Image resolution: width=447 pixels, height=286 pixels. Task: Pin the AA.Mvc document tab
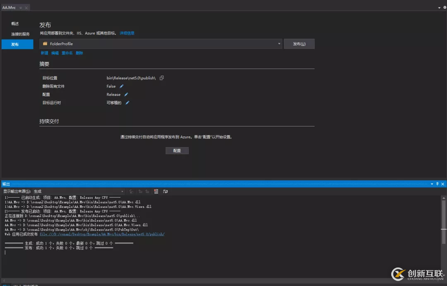click(x=21, y=8)
